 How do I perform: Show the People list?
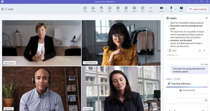[x=93, y=9]
